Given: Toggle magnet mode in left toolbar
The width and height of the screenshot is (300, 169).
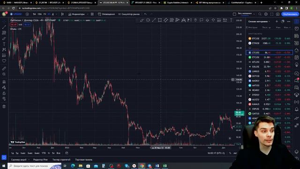Looking at the screenshot, I should (4, 82).
